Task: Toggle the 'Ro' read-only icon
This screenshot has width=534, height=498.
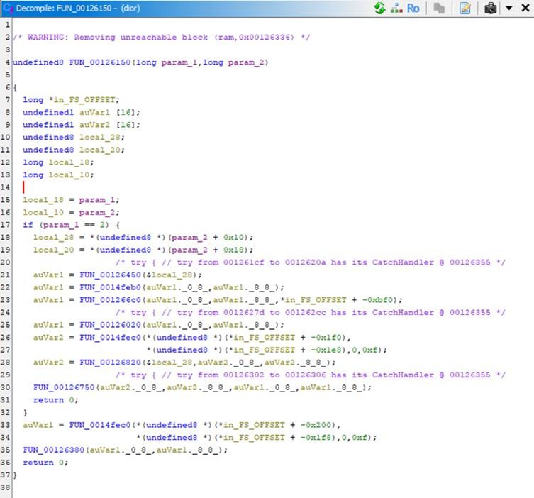Action: [x=413, y=8]
